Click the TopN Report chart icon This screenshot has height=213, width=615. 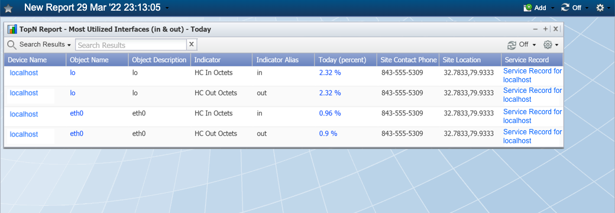(x=12, y=29)
